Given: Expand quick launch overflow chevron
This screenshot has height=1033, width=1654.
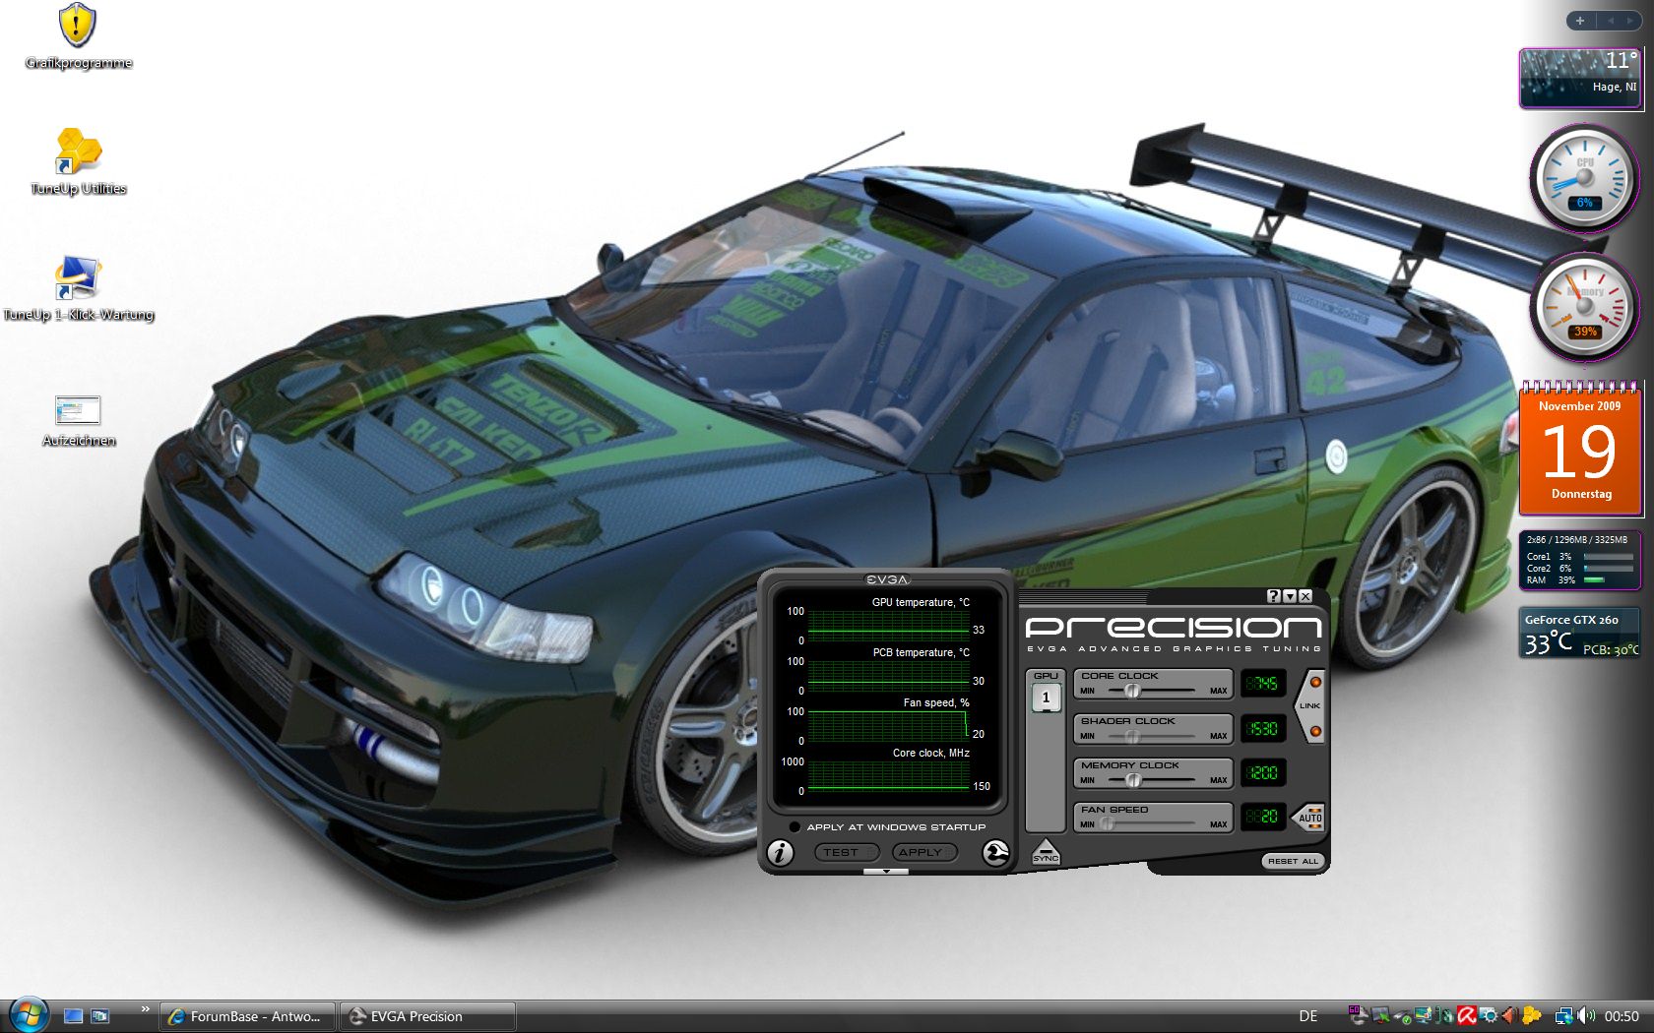Looking at the screenshot, I should click(x=145, y=1008).
